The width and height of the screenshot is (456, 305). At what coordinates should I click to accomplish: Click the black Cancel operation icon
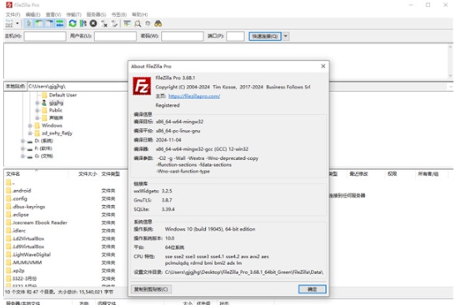[93, 23]
